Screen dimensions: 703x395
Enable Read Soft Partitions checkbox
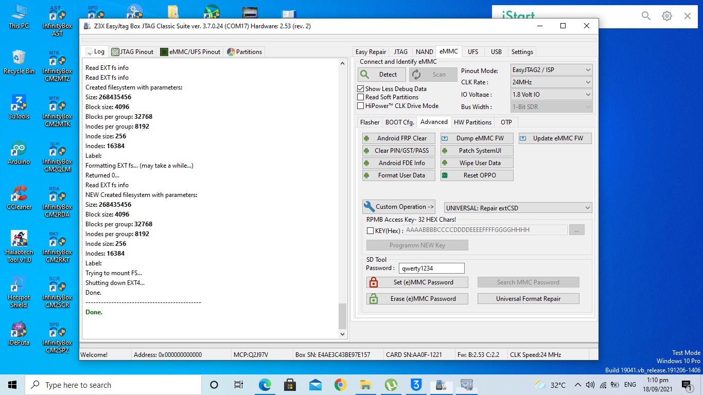point(360,97)
